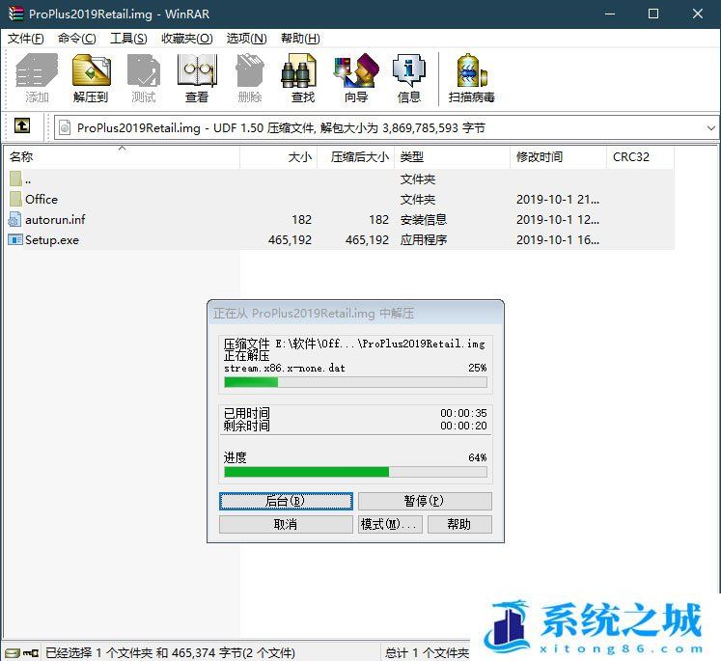The image size is (721, 661).
Task: Click the Setup.exe application icon
Action: pyautogui.click(x=15, y=239)
